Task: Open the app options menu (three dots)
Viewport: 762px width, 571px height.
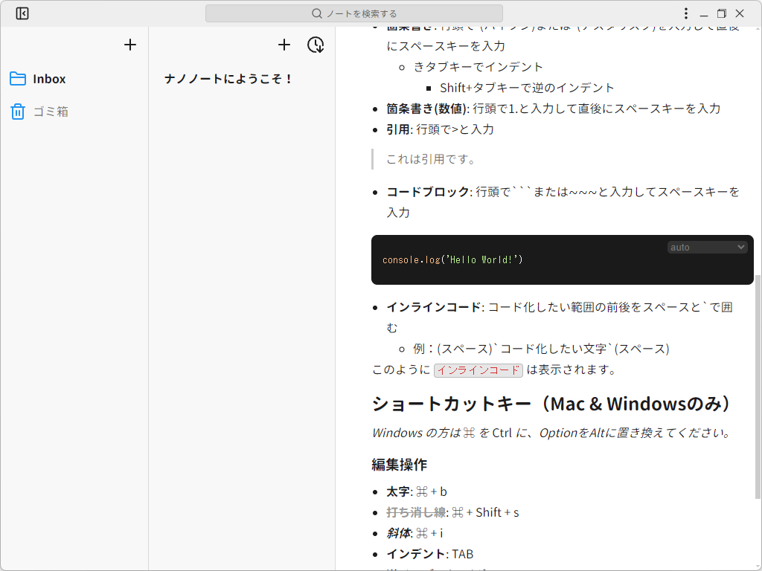Action: click(686, 13)
